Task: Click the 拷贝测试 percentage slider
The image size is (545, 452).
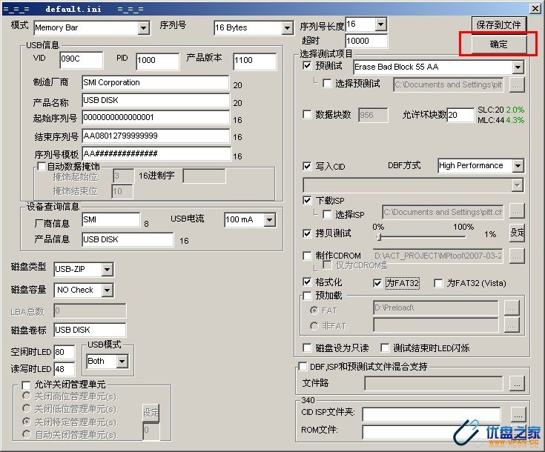Action: click(421, 237)
